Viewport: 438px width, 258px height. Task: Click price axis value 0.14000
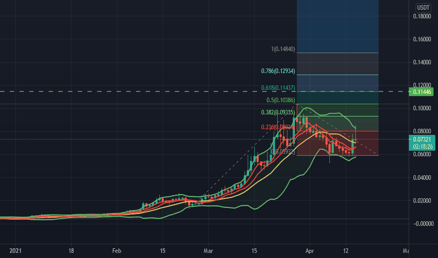[422, 62]
